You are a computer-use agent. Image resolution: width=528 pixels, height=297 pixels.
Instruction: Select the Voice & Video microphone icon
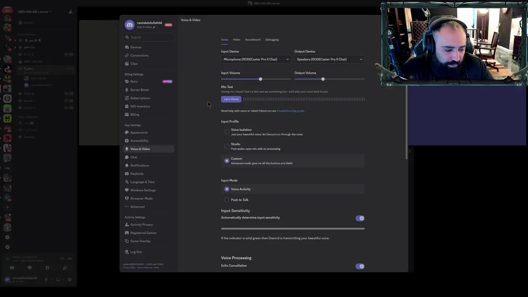click(x=127, y=149)
